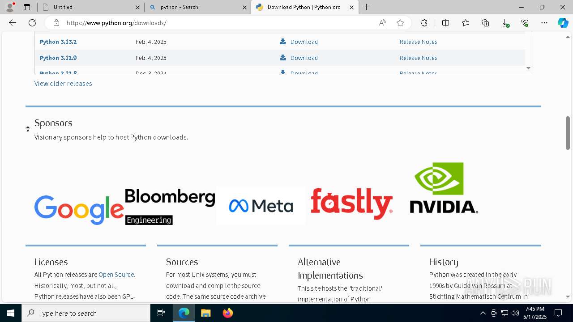Open Release Notes for Python 3.13.2

click(418, 42)
